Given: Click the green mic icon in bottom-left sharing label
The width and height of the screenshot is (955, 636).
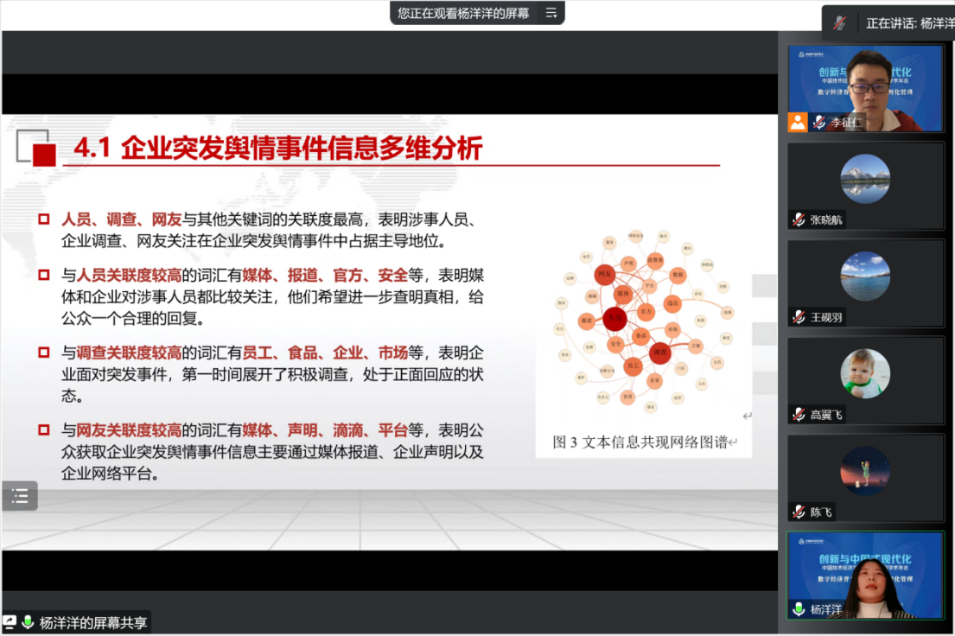Looking at the screenshot, I should coord(29,622).
